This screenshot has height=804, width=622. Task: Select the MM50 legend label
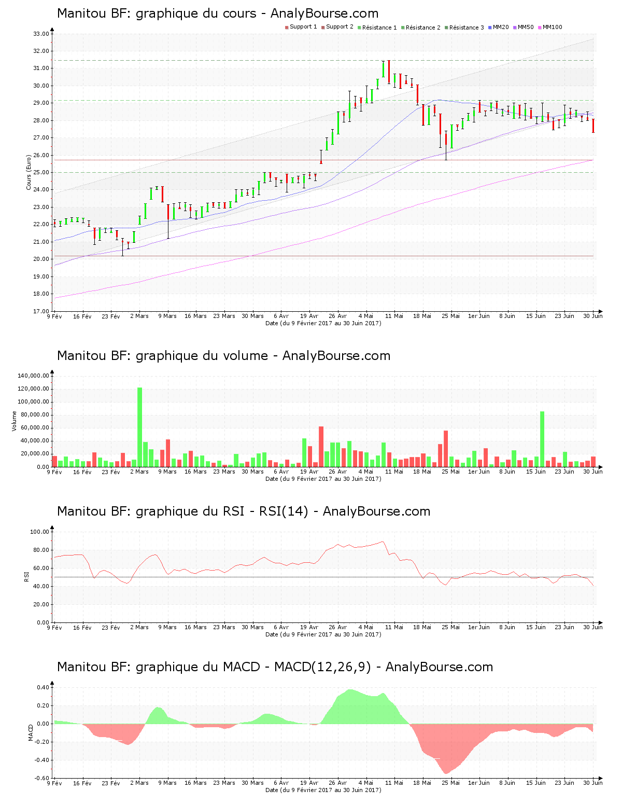[526, 27]
